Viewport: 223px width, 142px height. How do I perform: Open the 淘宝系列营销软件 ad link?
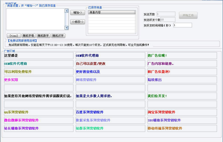[161, 112]
